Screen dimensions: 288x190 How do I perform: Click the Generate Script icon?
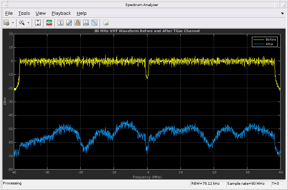[x=106, y=23]
